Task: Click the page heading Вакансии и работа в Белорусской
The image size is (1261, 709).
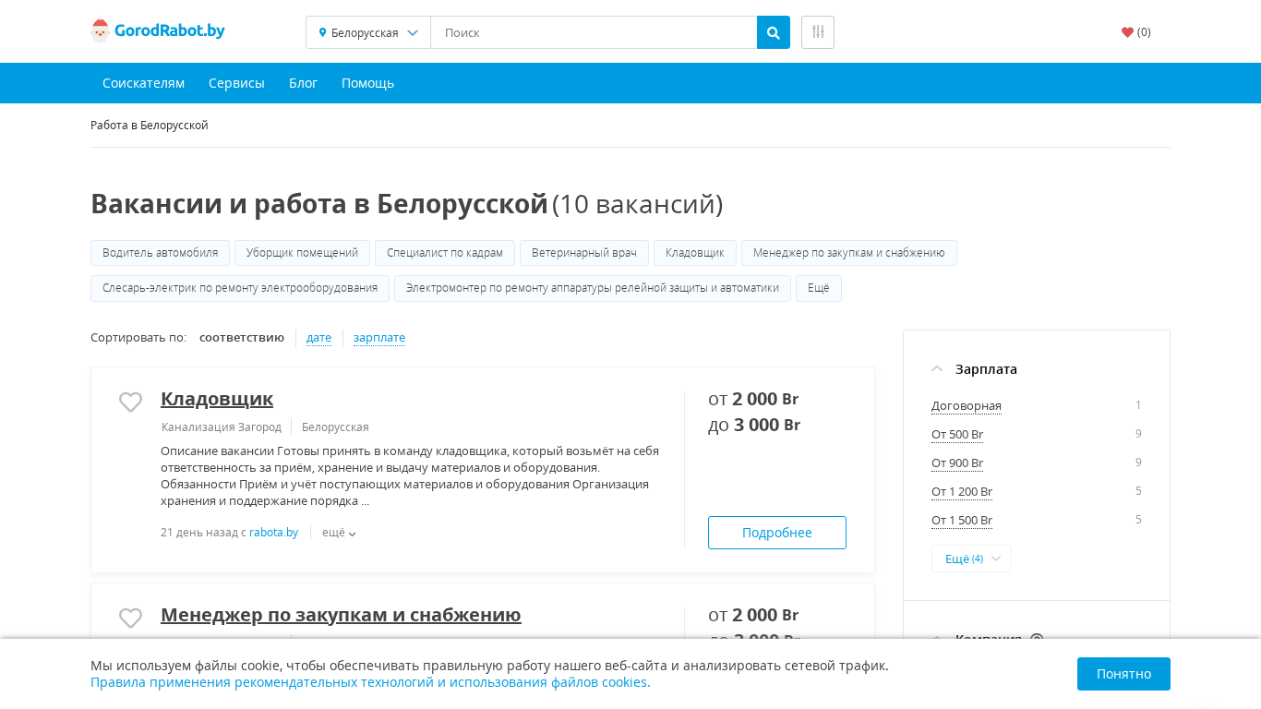Action: (319, 204)
